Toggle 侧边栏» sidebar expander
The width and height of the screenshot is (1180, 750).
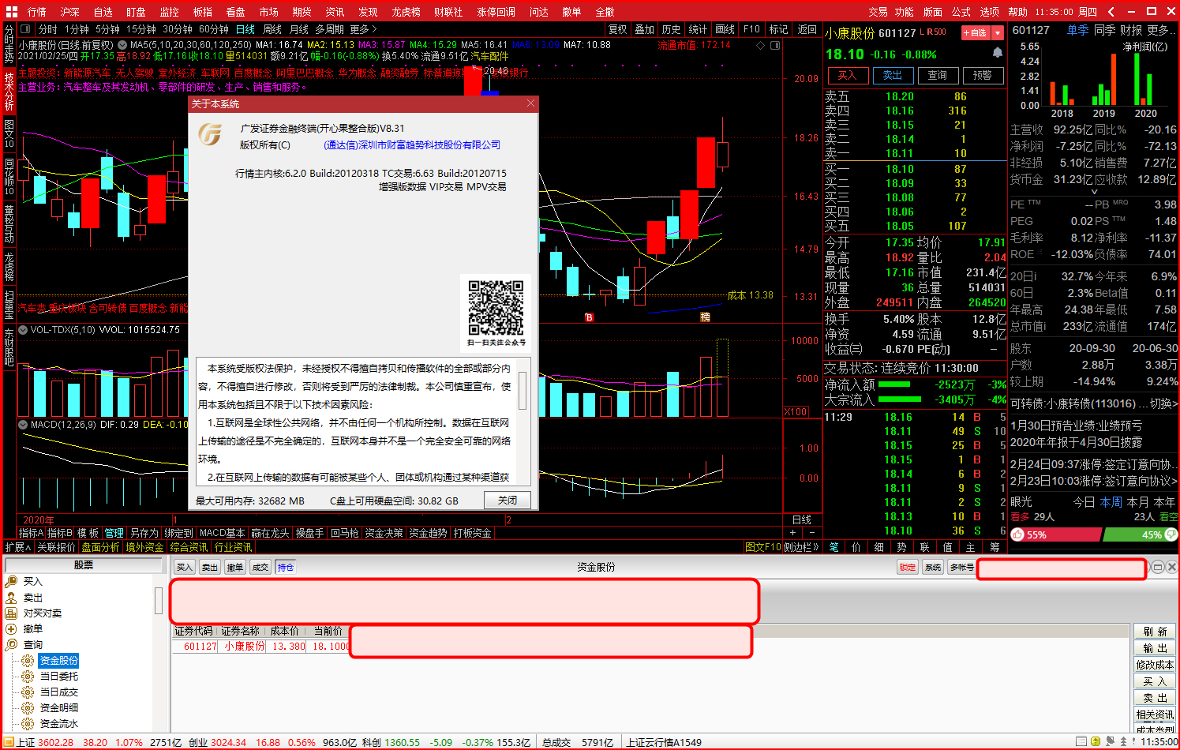coord(801,547)
